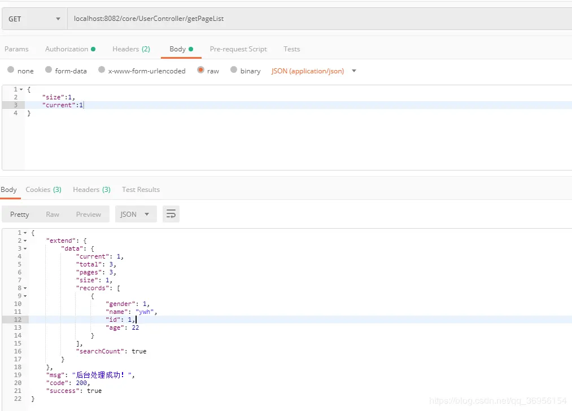Click the "pages": 3 response line
This screenshot has height=411, width=572.
[96, 273]
